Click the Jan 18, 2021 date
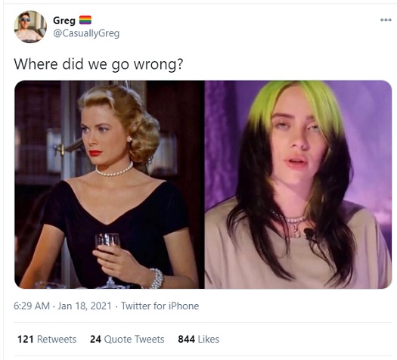Image resolution: width=397 pixels, height=360 pixels. 85,306
